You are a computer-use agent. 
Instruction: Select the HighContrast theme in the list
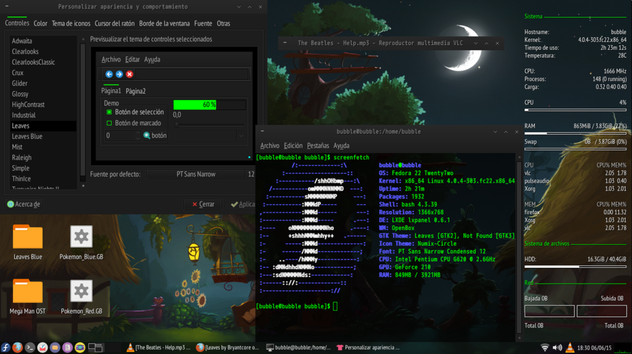(x=43, y=105)
